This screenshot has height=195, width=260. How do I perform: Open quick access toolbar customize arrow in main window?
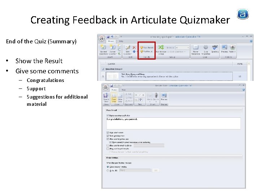(x=121, y=36)
